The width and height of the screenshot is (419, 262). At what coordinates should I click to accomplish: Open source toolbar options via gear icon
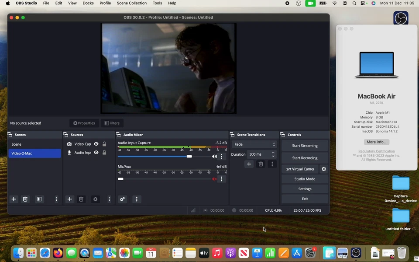(x=95, y=199)
